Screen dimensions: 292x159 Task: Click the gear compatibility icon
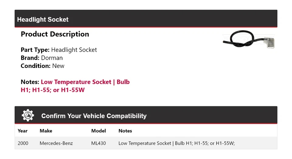click(x=28, y=115)
